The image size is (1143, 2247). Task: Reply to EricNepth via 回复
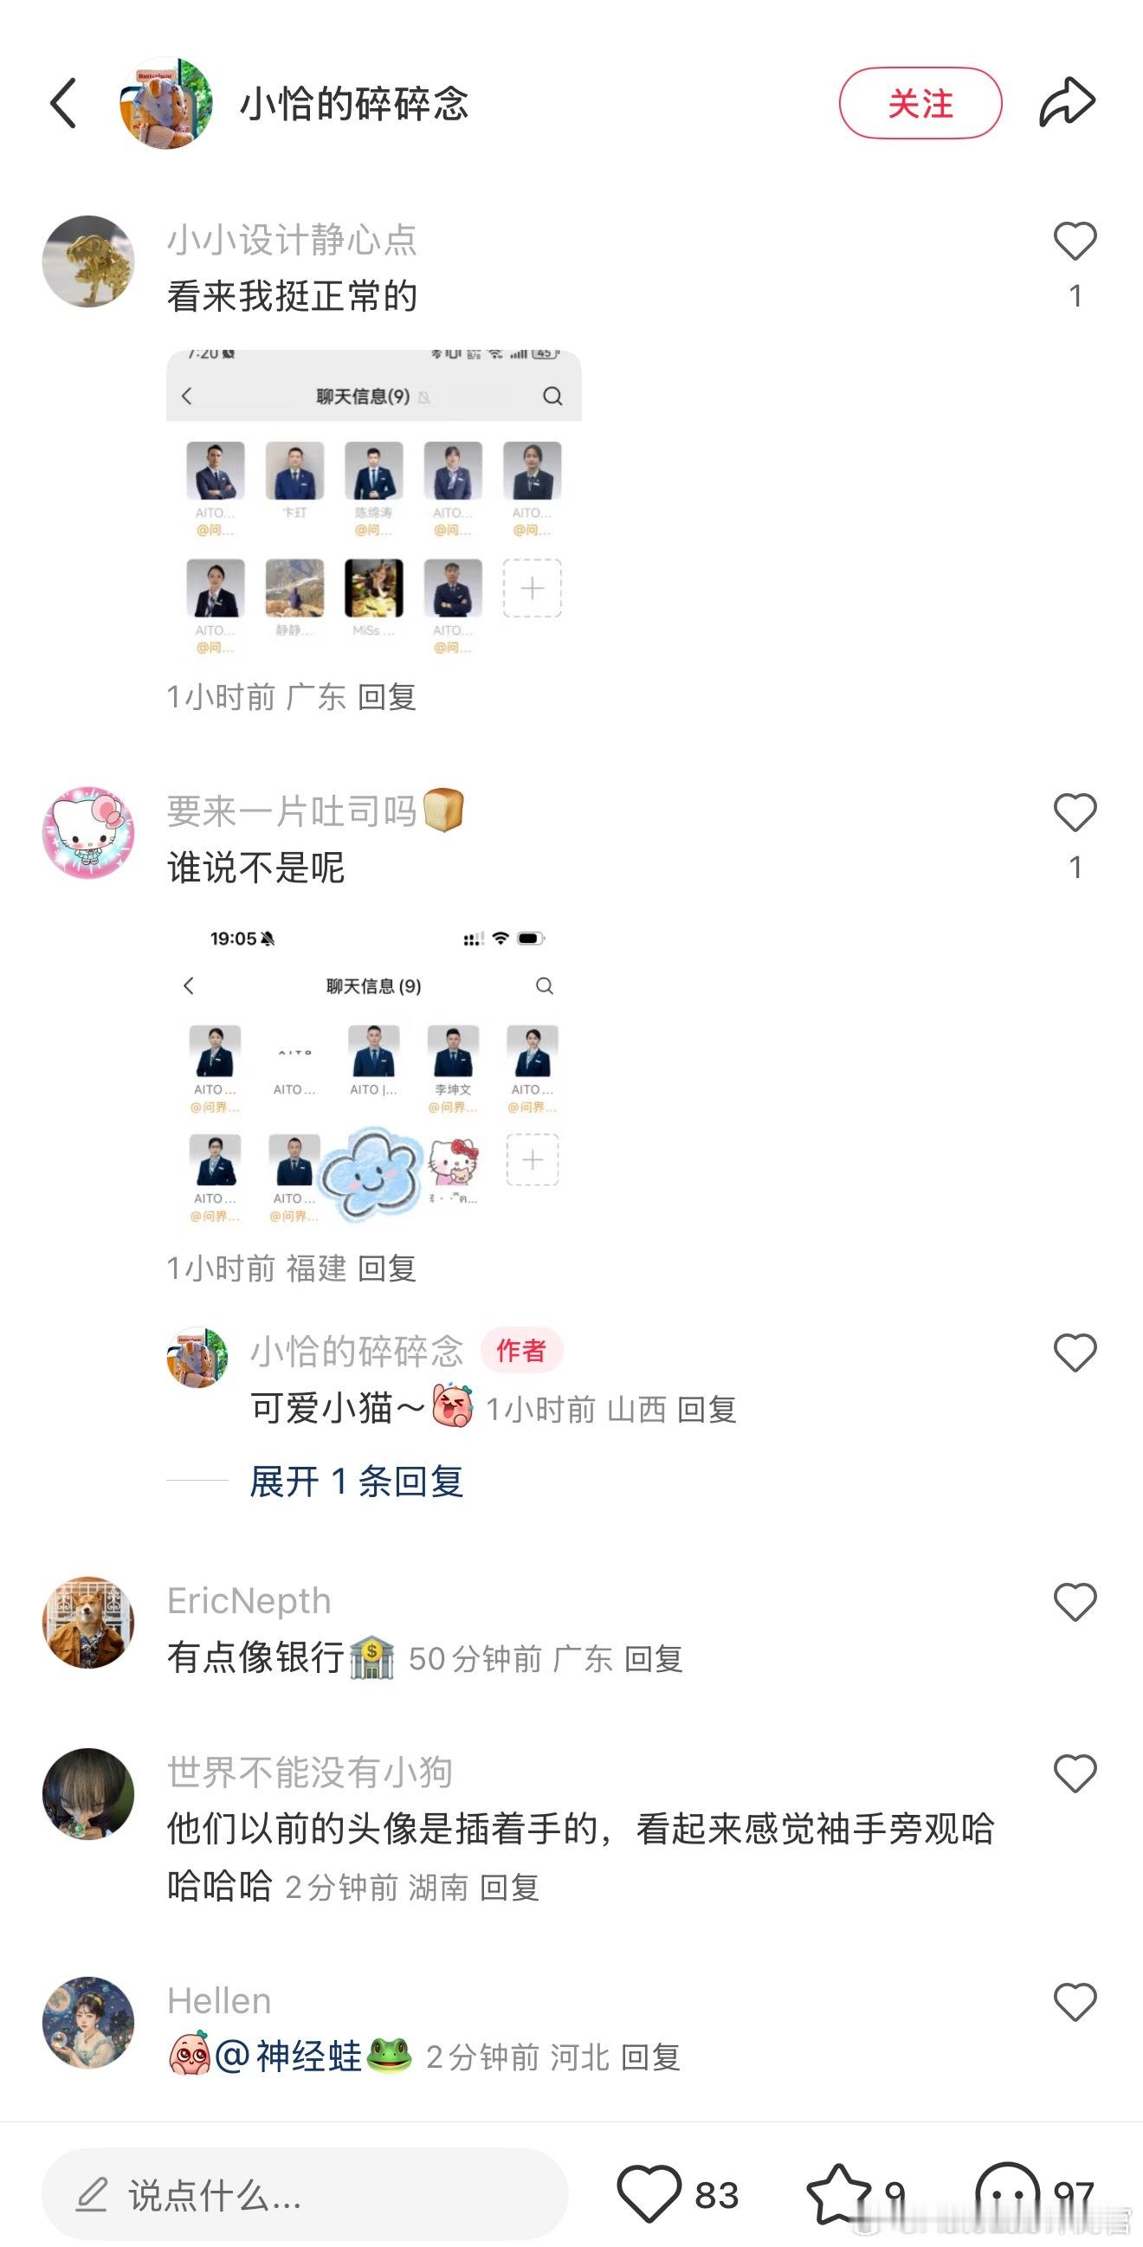(653, 1659)
